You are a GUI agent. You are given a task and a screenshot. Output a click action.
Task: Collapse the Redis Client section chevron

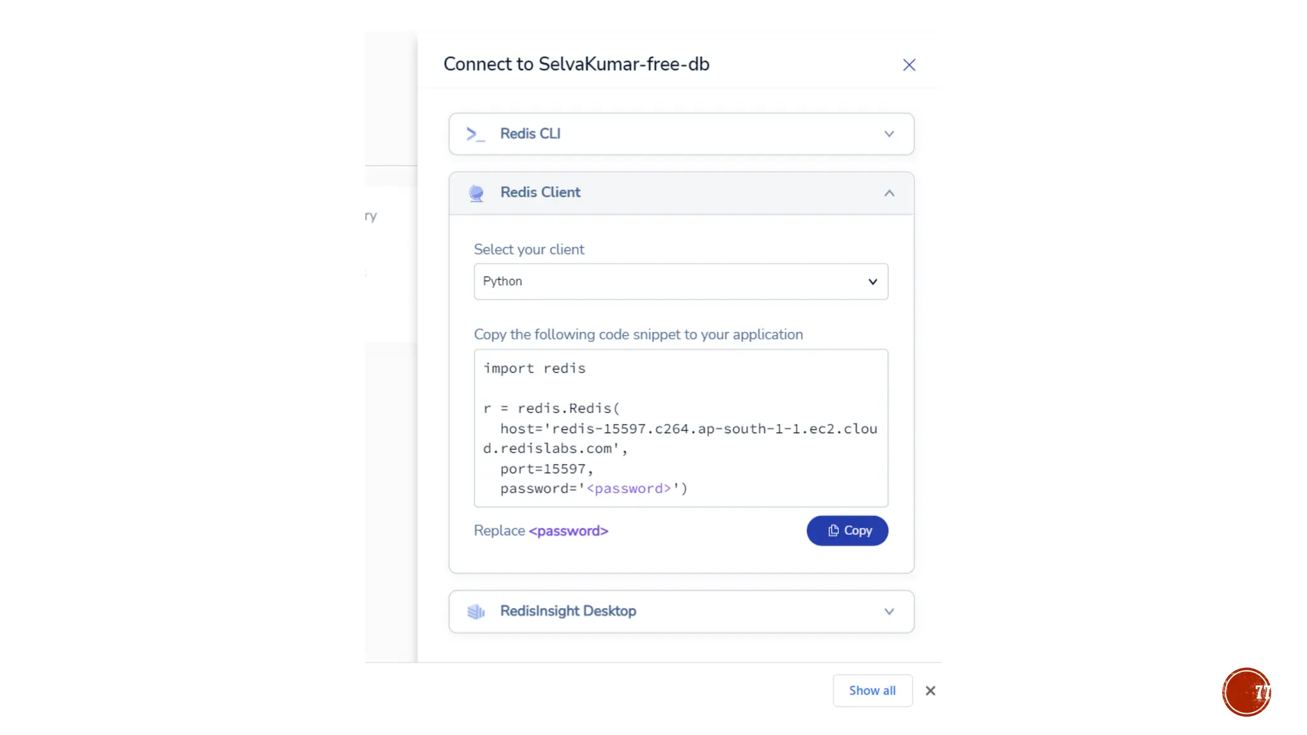click(889, 193)
